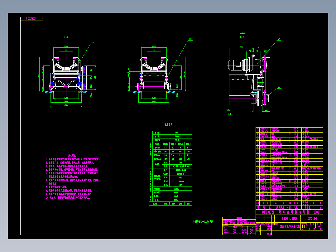Click the title text "带式输送机专用图 - 2002"
336x252 pixels.
(299, 212)
